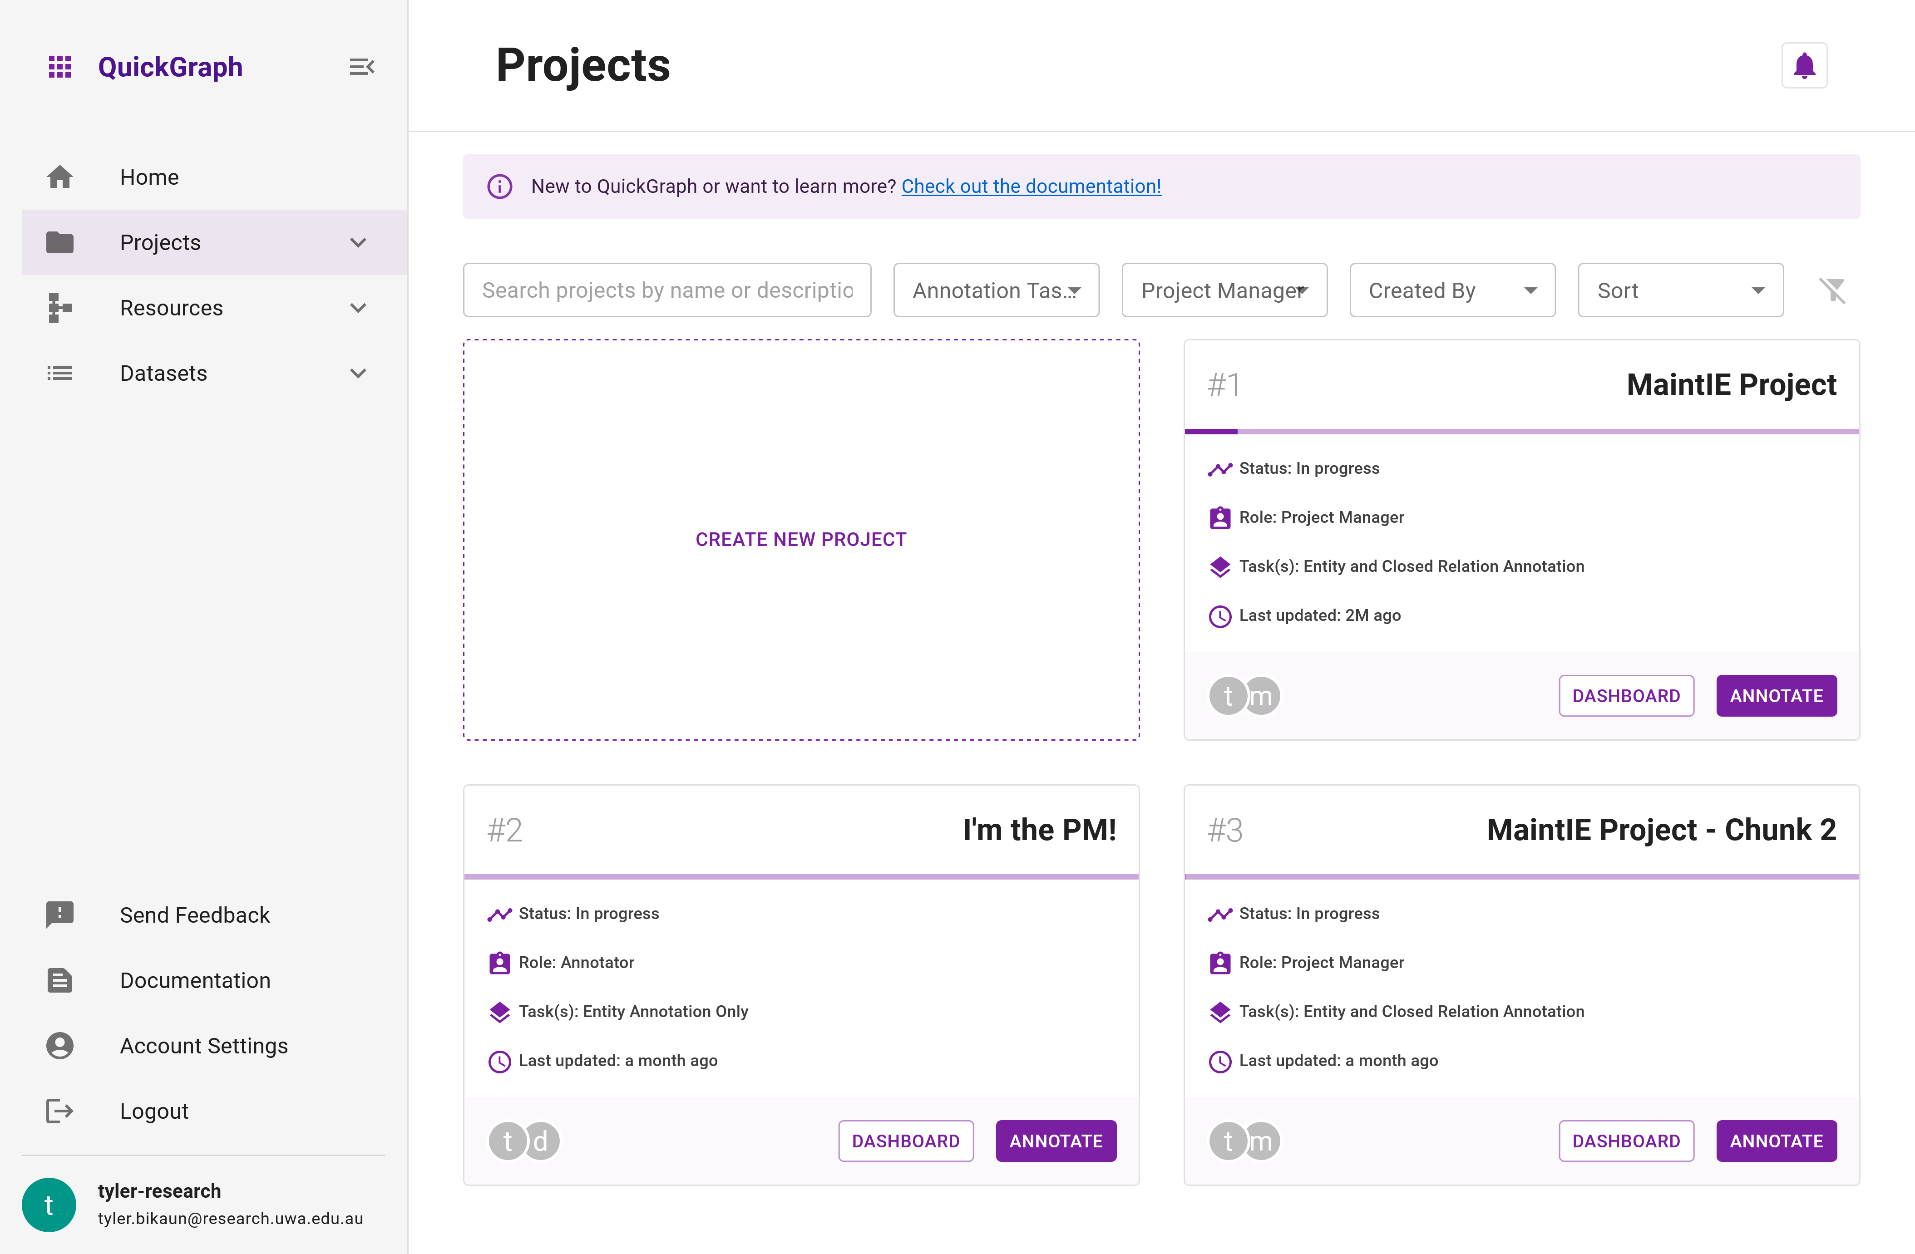The width and height of the screenshot is (1915, 1254).
Task: Select Datasets in the sidebar
Action: (163, 373)
